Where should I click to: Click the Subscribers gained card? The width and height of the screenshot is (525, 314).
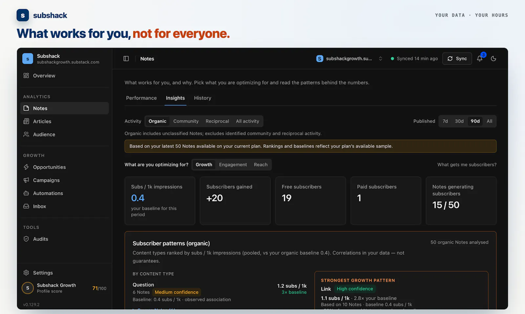235,201
